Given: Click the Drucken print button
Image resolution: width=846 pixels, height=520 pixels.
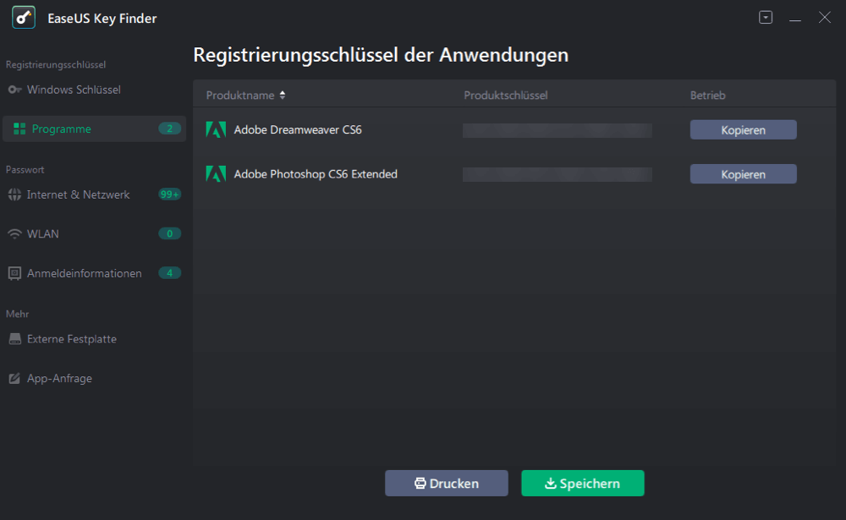Looking at the screenshot, I should [446, 484].
